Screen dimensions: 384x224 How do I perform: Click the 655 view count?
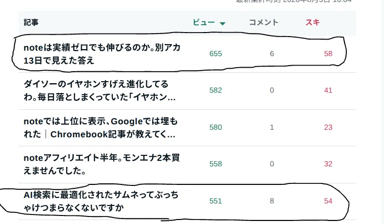[215, 54]
